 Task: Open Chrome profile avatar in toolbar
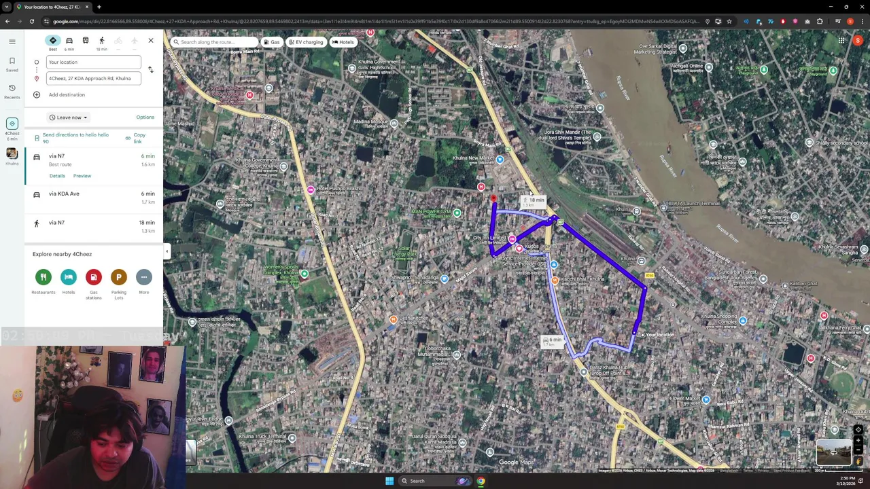click(x=850, y=22)
